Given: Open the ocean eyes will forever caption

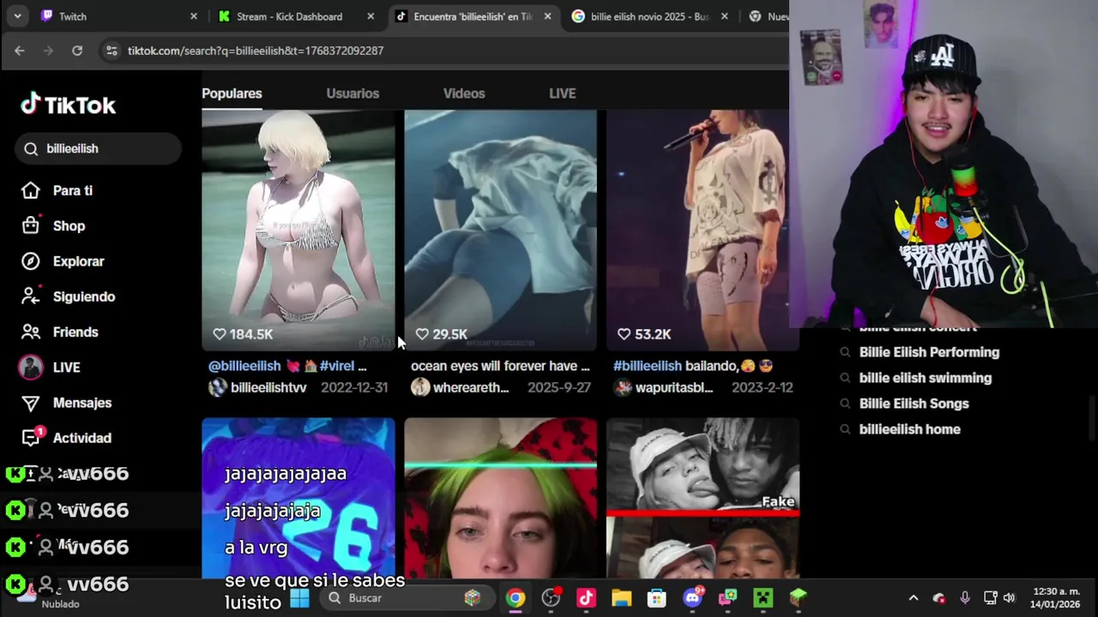Looking at the screenshot, I should [500, 366].
